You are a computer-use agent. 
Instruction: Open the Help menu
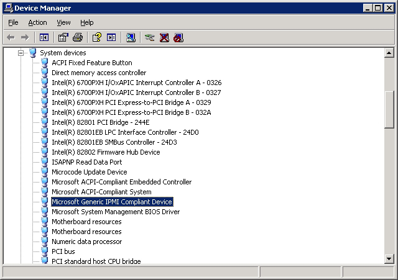pyautogui.click(x=87, y=22)
